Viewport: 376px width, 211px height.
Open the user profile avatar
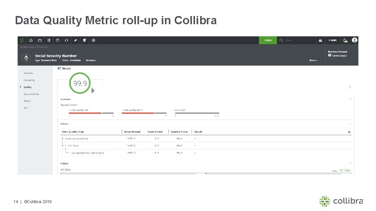tap(354, 40)
